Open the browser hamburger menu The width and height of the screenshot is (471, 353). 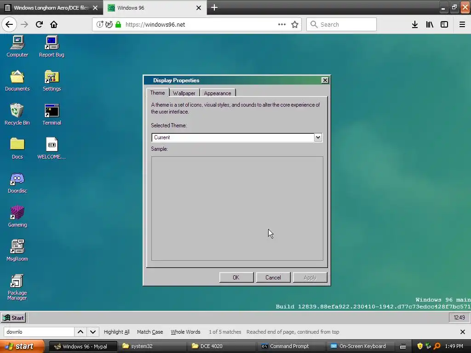(462, 24)
